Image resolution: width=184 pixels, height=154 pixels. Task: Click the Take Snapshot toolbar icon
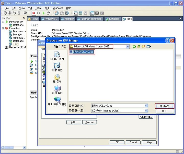(x=57, y=13)
